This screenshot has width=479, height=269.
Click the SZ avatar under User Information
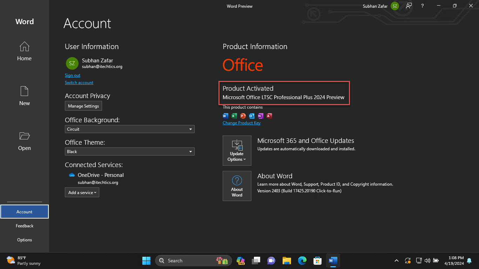(x=72, y=63)
